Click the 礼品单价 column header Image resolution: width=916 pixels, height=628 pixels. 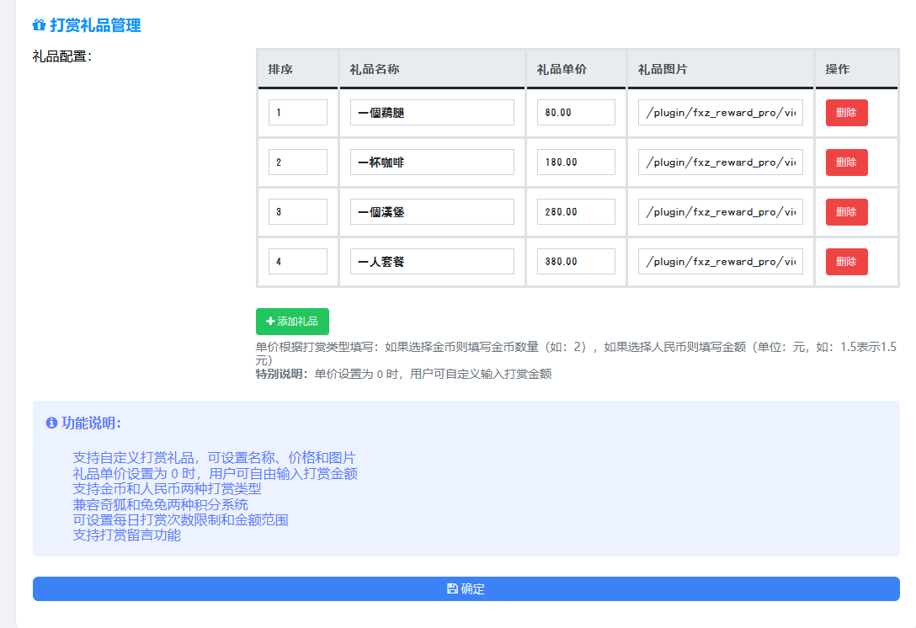pos(562,69)
